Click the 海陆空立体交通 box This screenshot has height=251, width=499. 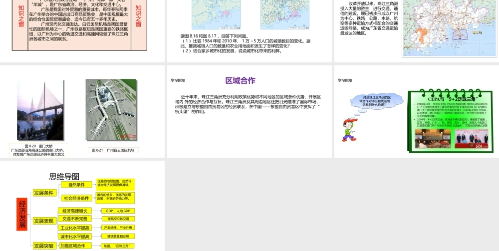pos(118,219)
